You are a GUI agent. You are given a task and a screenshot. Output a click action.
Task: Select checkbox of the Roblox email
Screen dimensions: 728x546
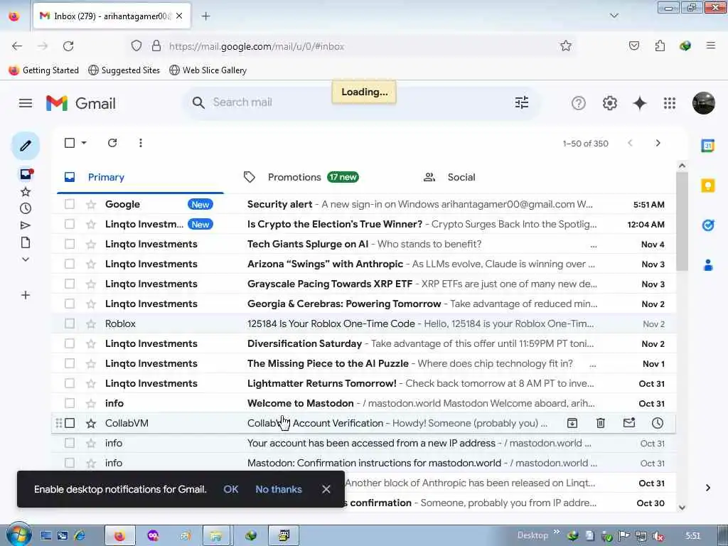pyautogui.click(x=70, y=323)
